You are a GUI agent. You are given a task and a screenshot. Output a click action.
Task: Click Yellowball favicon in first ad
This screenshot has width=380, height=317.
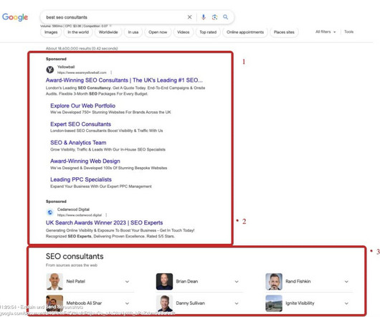coord(50,70)
